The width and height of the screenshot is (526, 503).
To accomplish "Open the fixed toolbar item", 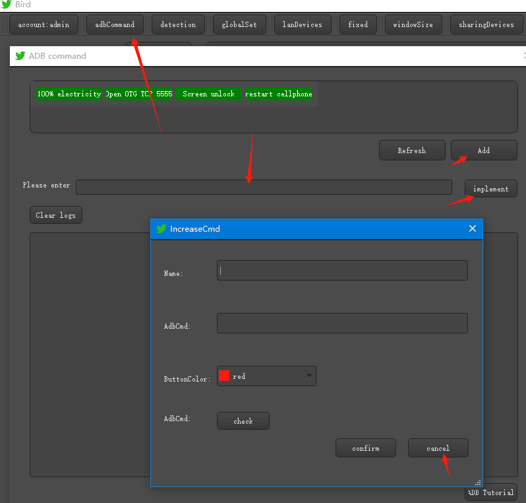I will 358,24.
